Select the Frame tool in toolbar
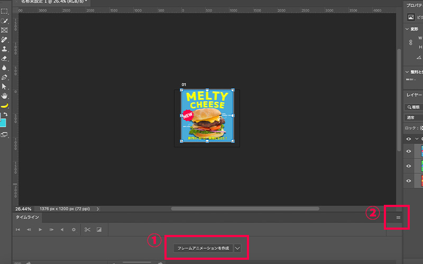The width and height of the screenshot is (423, 264). pos(5,30)
